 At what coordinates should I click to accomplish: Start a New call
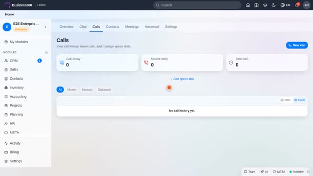(x=297, y=45)
